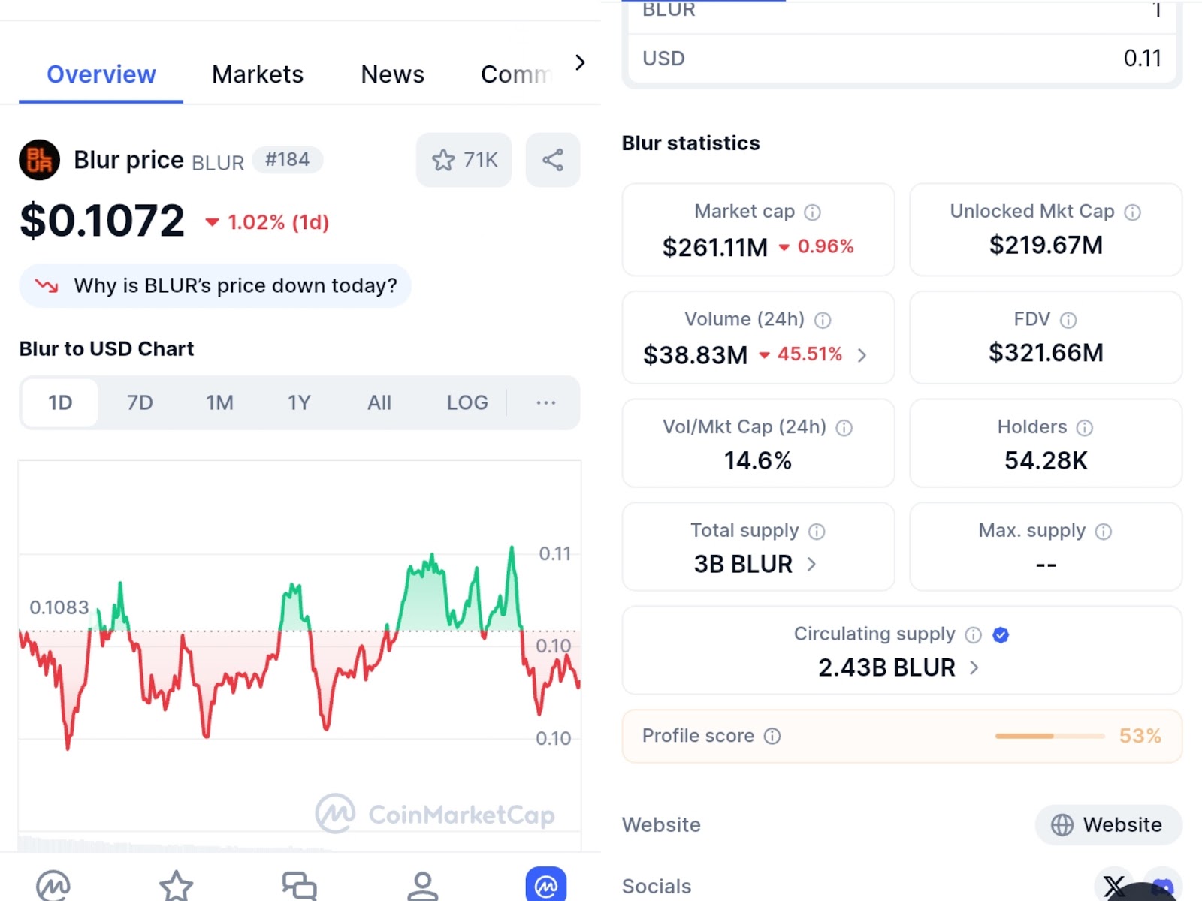Open CoinMarketCap home icon in bottom bar

point(53,886)
